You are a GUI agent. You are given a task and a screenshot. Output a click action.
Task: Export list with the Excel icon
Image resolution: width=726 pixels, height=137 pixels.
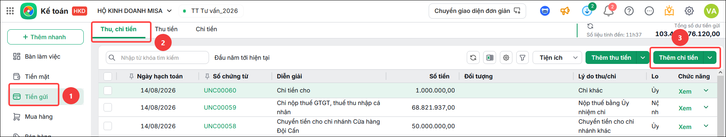pyautogui.click(x=490, y=58)
